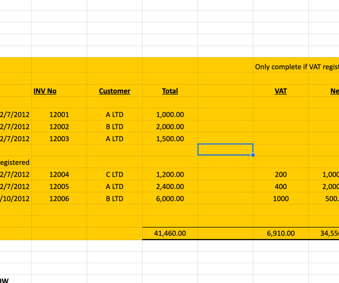Select invoice number cell 12002
Viewport: 339px width, 283px height.
(59, 127)
